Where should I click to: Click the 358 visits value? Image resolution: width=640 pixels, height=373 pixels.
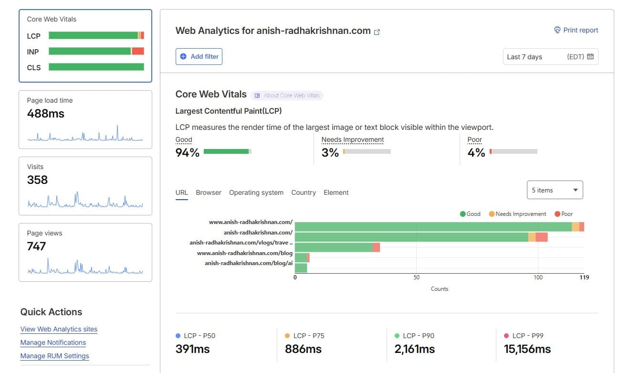(x=38, y=180)
